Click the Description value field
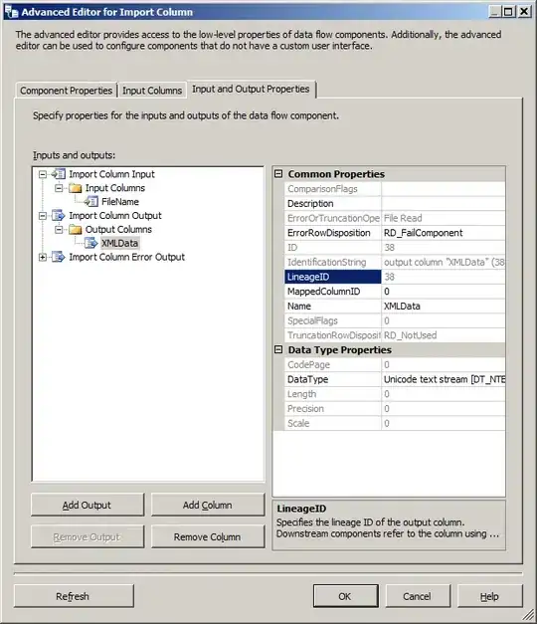The height and width of the screenshot is (624, 537). 444,203
